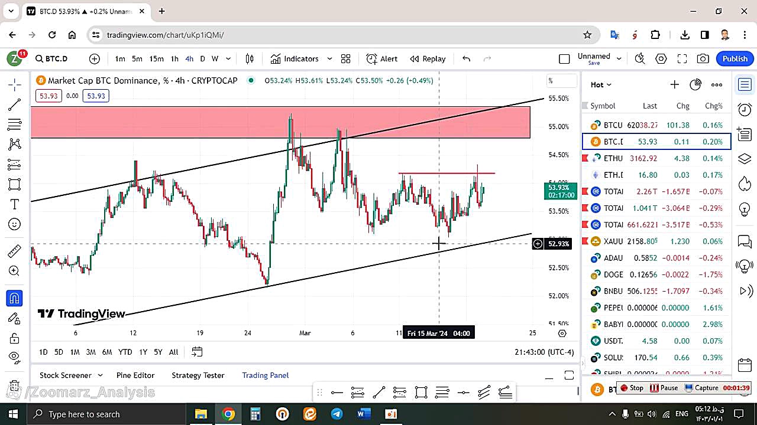This screenshot has height=425, width=757.
Task: Select the trend line drawing tool
Action: coord(15,104)
